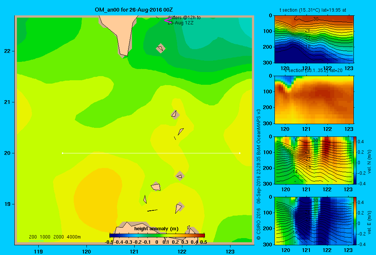This screenshot has width=376, height=255.
Task: Click longitude label 121 on the main map
Action: [134, 251]
